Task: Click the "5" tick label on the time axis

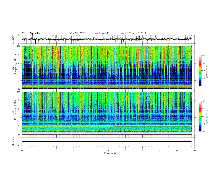Action: [108, 150]
